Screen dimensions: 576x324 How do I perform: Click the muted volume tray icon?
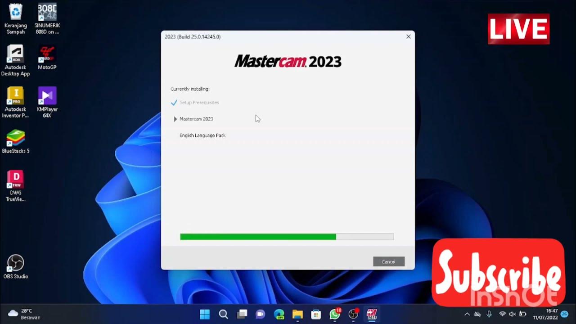(513, 314)
